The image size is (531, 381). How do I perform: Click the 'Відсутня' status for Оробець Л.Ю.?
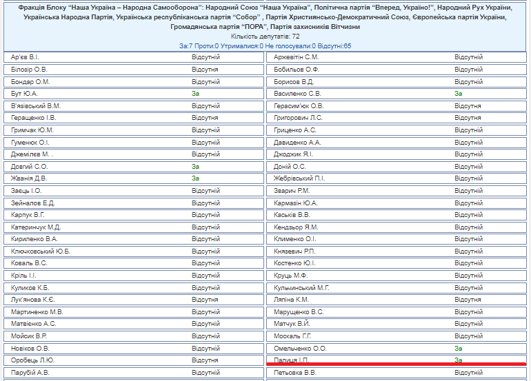[x=205, y=360]
